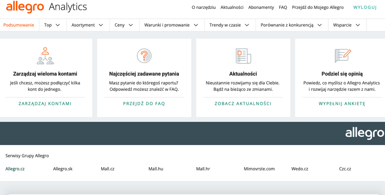Screen dimensions: 385x195
Task: Open the Mall.hr footer link
Action: coord(203,169)
